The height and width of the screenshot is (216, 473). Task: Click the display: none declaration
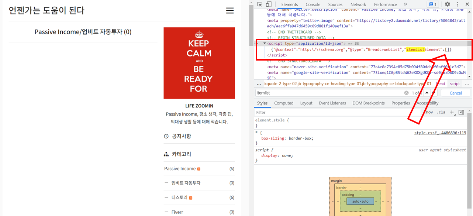pyautogui.click(x=277, y=155)
